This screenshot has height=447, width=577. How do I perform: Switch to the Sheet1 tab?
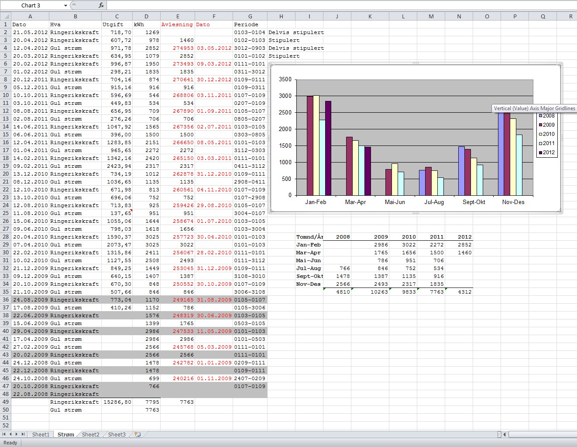41,434
